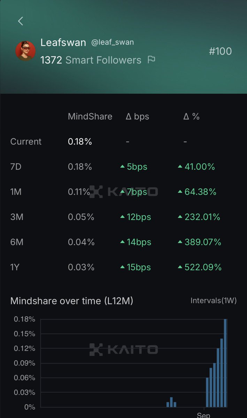Click the green up arrow beside 522.09%
The width and height of the screenshot is (247, 418).
click(x=180, y=267)
